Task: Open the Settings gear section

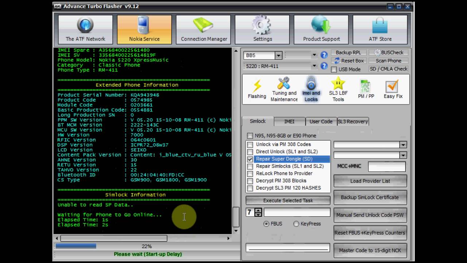Action: (262, 30)
